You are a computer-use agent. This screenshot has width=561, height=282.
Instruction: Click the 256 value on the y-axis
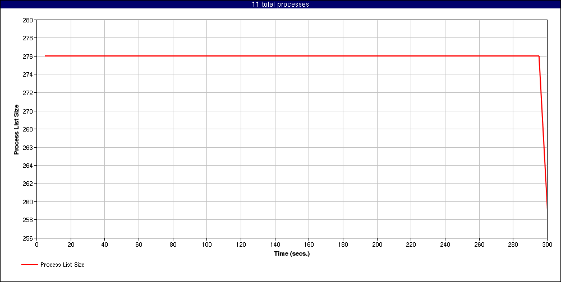(x=28, y=238)
